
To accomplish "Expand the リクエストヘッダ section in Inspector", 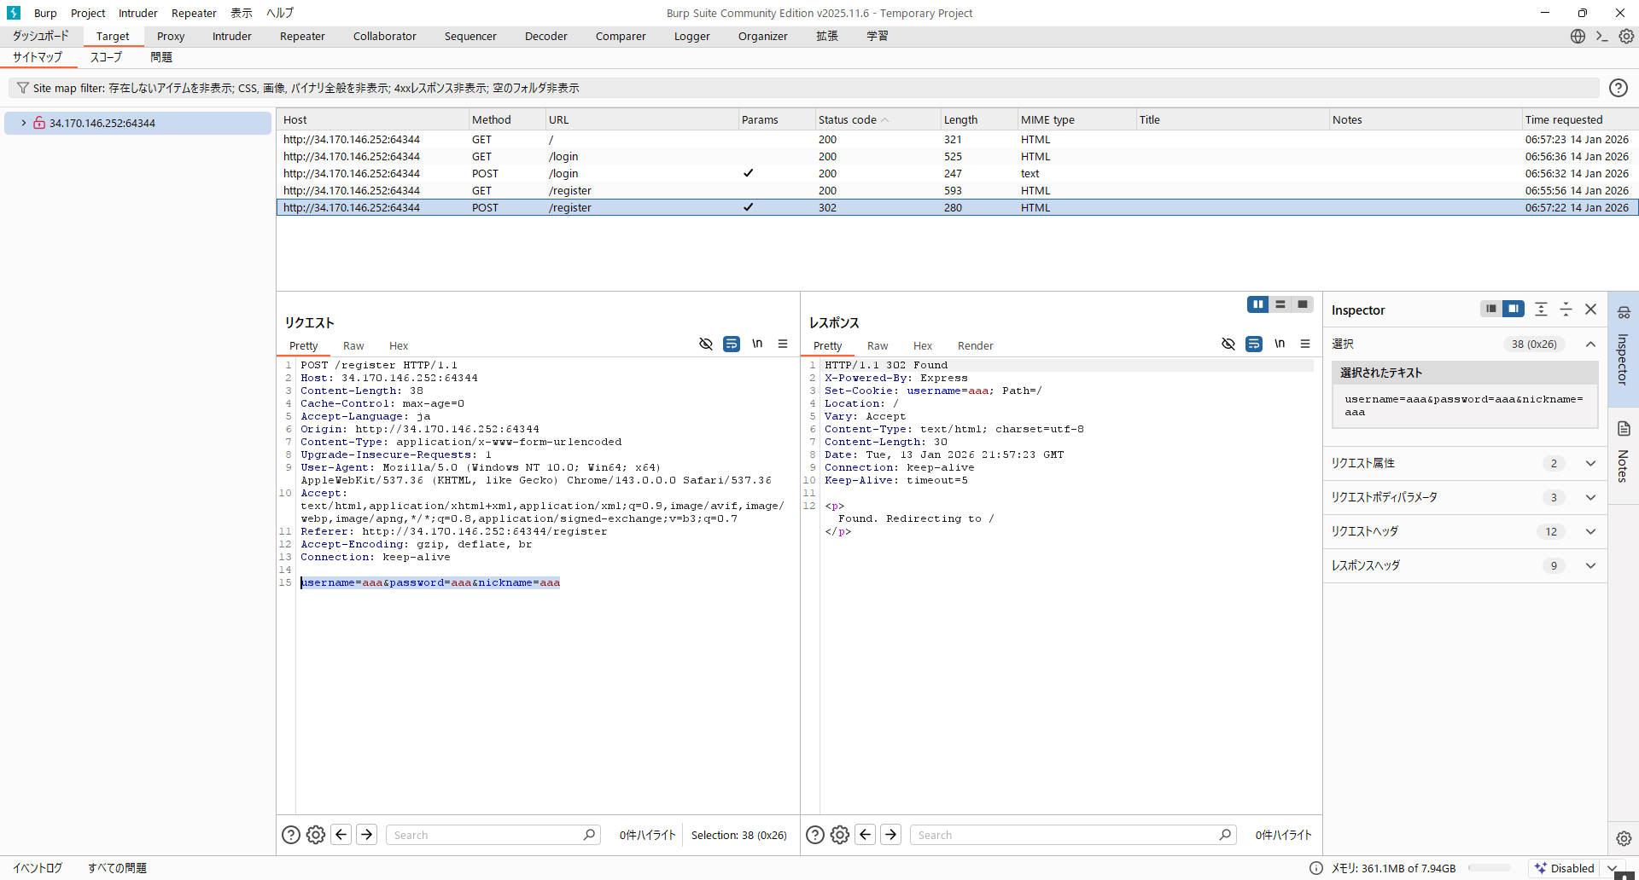I will click(x=1590, y=531).
